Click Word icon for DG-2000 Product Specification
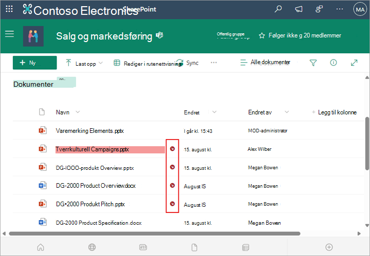The height and width of the screenshot is (256, 370). click(x=43, y=222)
